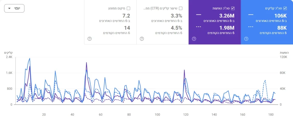Click day 80 on the x-axis
293x119 pixels.
(129, 114)
